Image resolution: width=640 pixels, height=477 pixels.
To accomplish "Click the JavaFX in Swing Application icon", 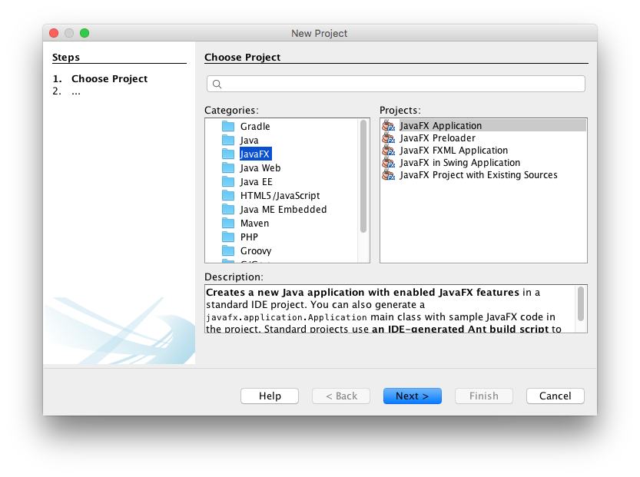I will pos(388,163).
